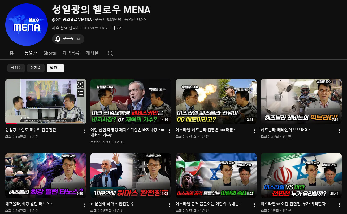Open options menu for 이스라엘-헤즈볼라 전쟁은00 때문? video
The height and width of the screenshot is (214, 347).
(x=254, y=130)
